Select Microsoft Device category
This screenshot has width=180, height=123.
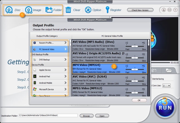pyautogui.click(x=50, y=89)
